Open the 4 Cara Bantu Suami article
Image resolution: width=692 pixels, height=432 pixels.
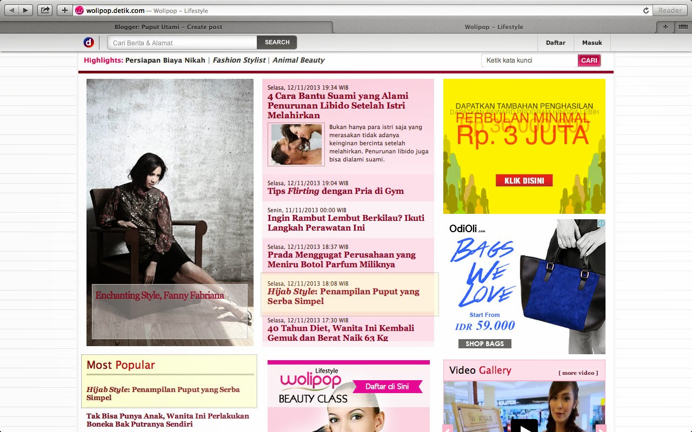[338, 106]
